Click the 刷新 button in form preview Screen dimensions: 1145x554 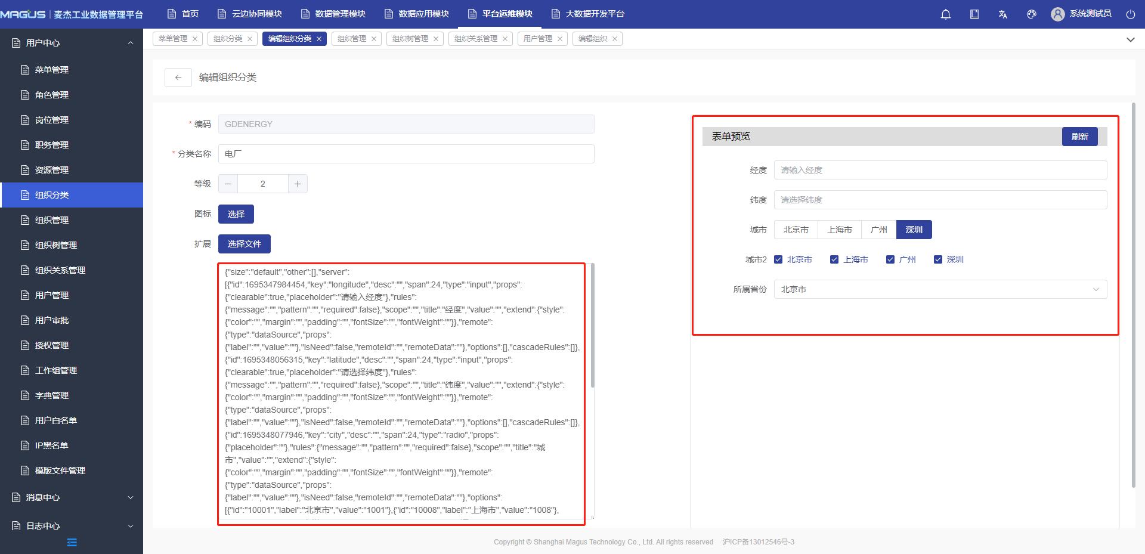[1079, 137]
